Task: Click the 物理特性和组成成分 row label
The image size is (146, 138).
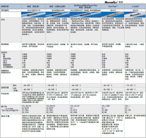Action: coord(6,71)
